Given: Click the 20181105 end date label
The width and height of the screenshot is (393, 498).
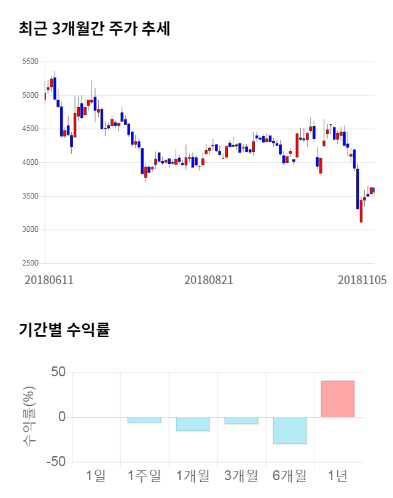Looking at the screenshot, I should tap(362, 280).
